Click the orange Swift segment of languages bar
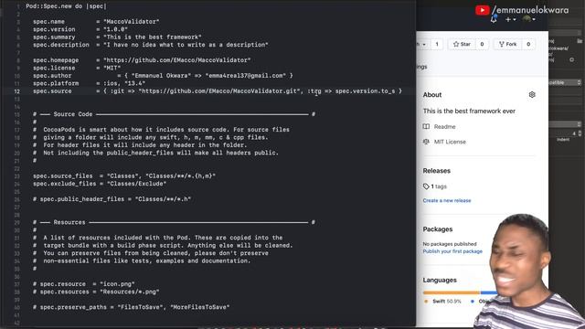Viewport: 585px width, 329px height. pyautogui.click(x=452, y=292)
